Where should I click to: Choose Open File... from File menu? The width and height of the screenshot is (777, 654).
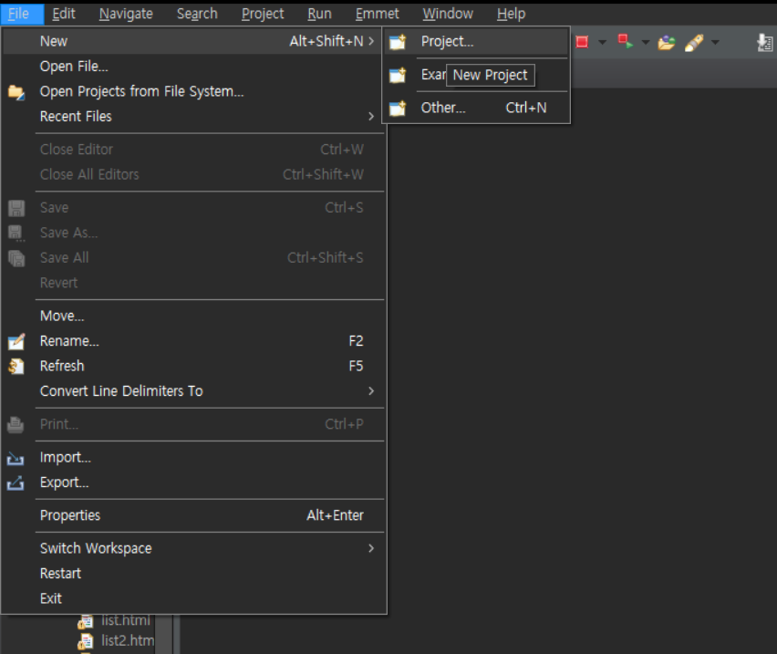(193, 67)
